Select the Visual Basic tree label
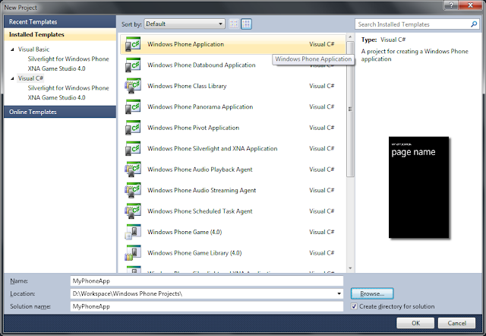This screenshot has width=486, height=336. 33,49
